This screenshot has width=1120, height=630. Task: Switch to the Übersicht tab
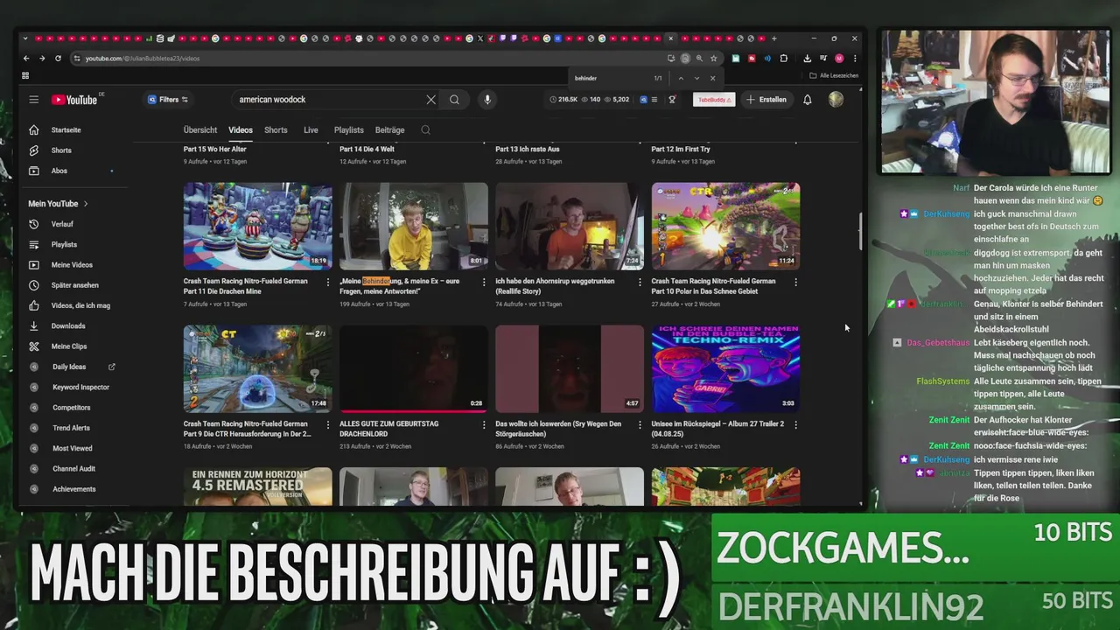click(200, 130)
